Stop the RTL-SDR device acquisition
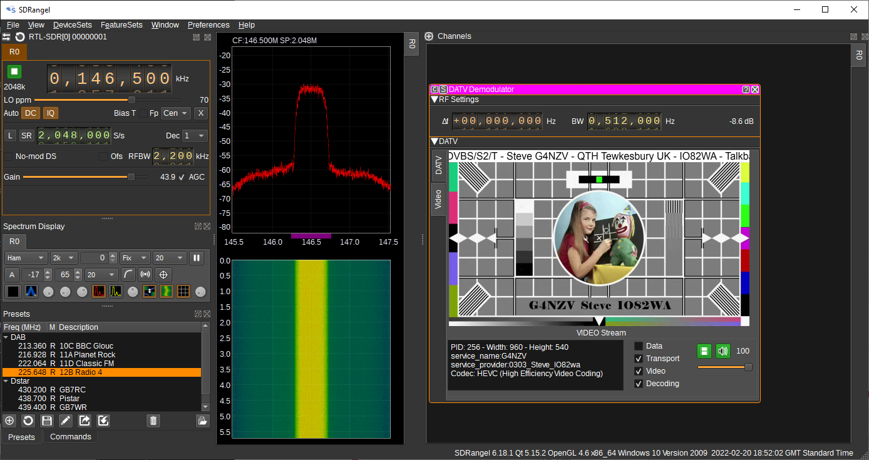 coord(14,71)
